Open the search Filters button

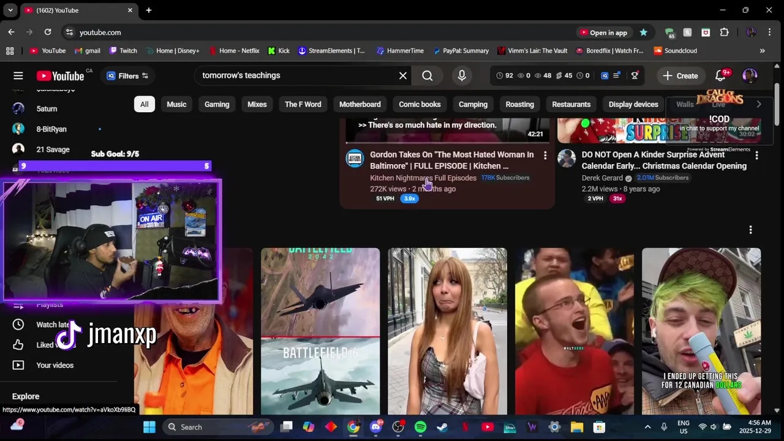point(127,76)
